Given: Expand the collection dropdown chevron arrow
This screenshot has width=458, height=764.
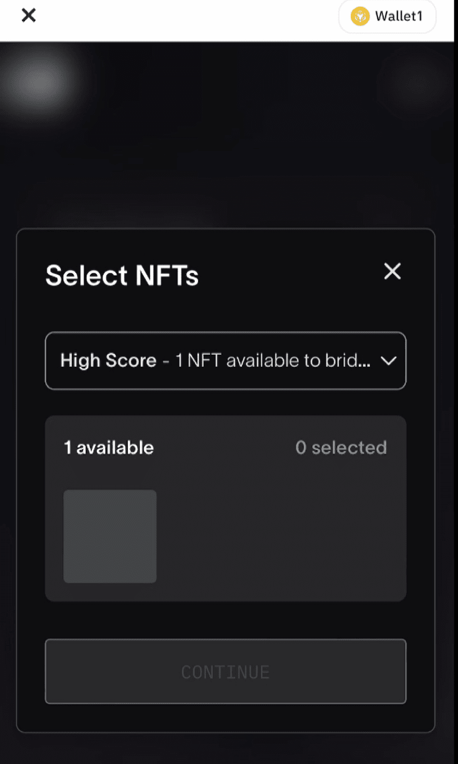Looking at the screenshot, I should (388, 361).
